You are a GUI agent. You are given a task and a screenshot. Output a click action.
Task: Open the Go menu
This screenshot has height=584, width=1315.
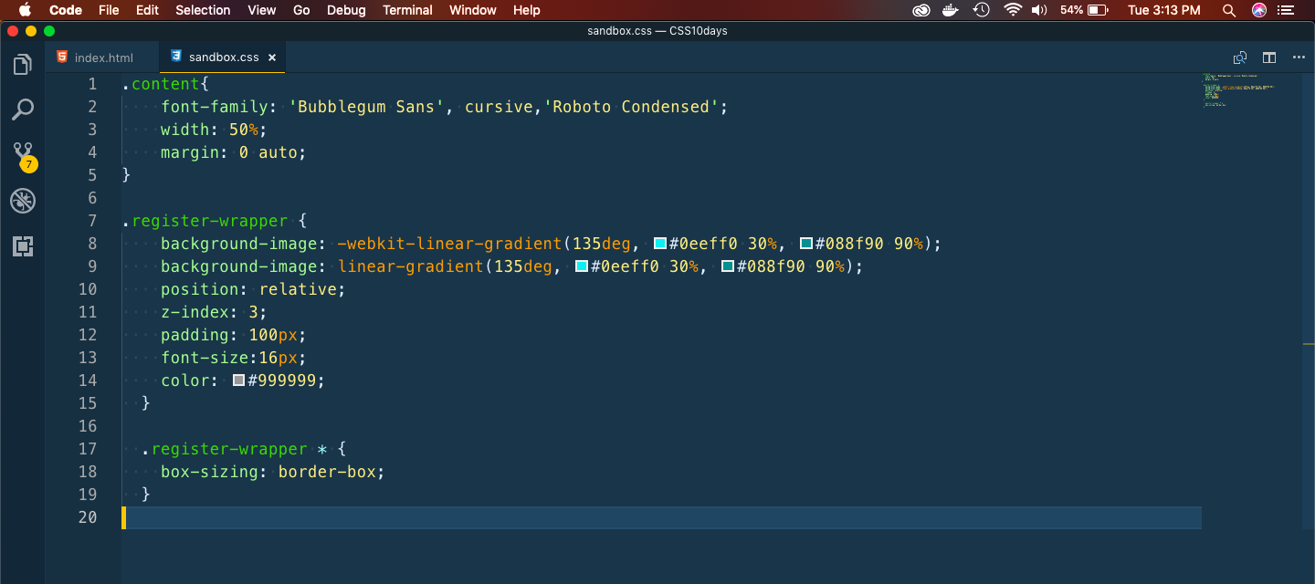click(x=301, y=10)
